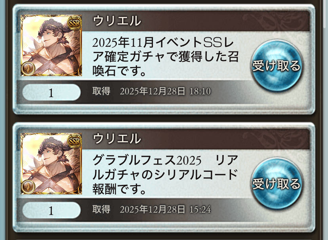This screenshot has width=328, height=240.
Task: Select the second ウリエル title bar
Action: pos(196,138)
